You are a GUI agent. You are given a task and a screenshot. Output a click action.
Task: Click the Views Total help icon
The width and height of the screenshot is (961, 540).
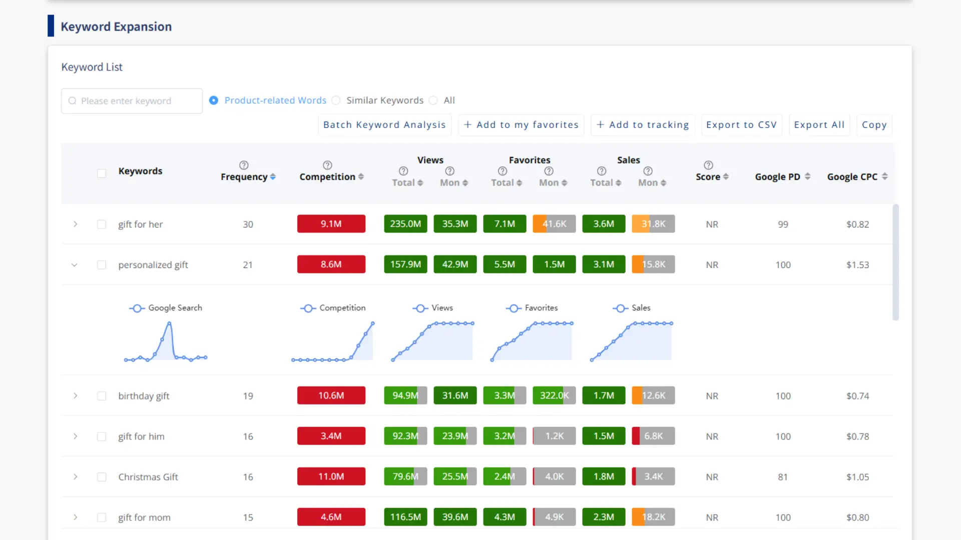click(x=403, y=171)
